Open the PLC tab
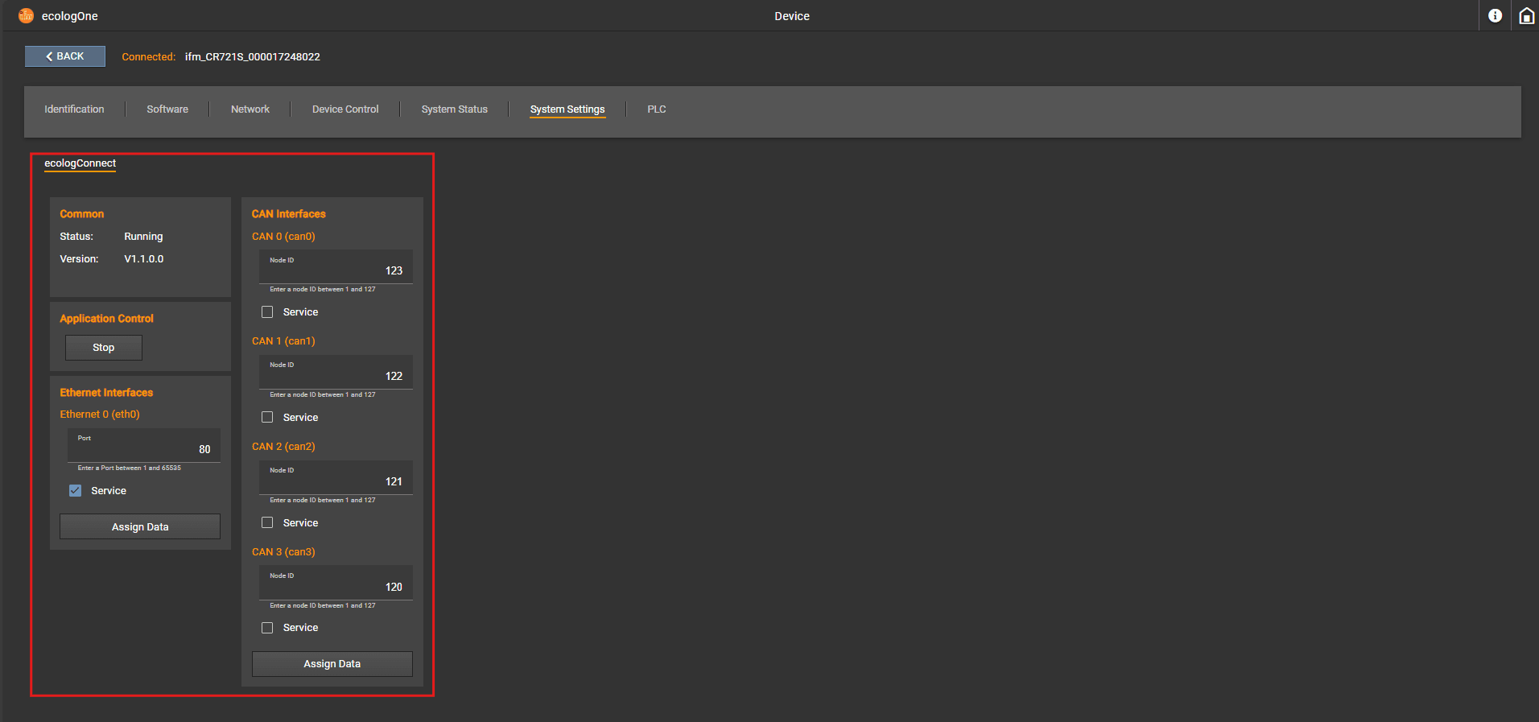The image size is (1539, 722). coord(656,109)
